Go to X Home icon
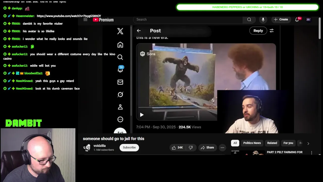Viewport: 323px width, 182px height. pyautogui.click(x=120, y=45)
